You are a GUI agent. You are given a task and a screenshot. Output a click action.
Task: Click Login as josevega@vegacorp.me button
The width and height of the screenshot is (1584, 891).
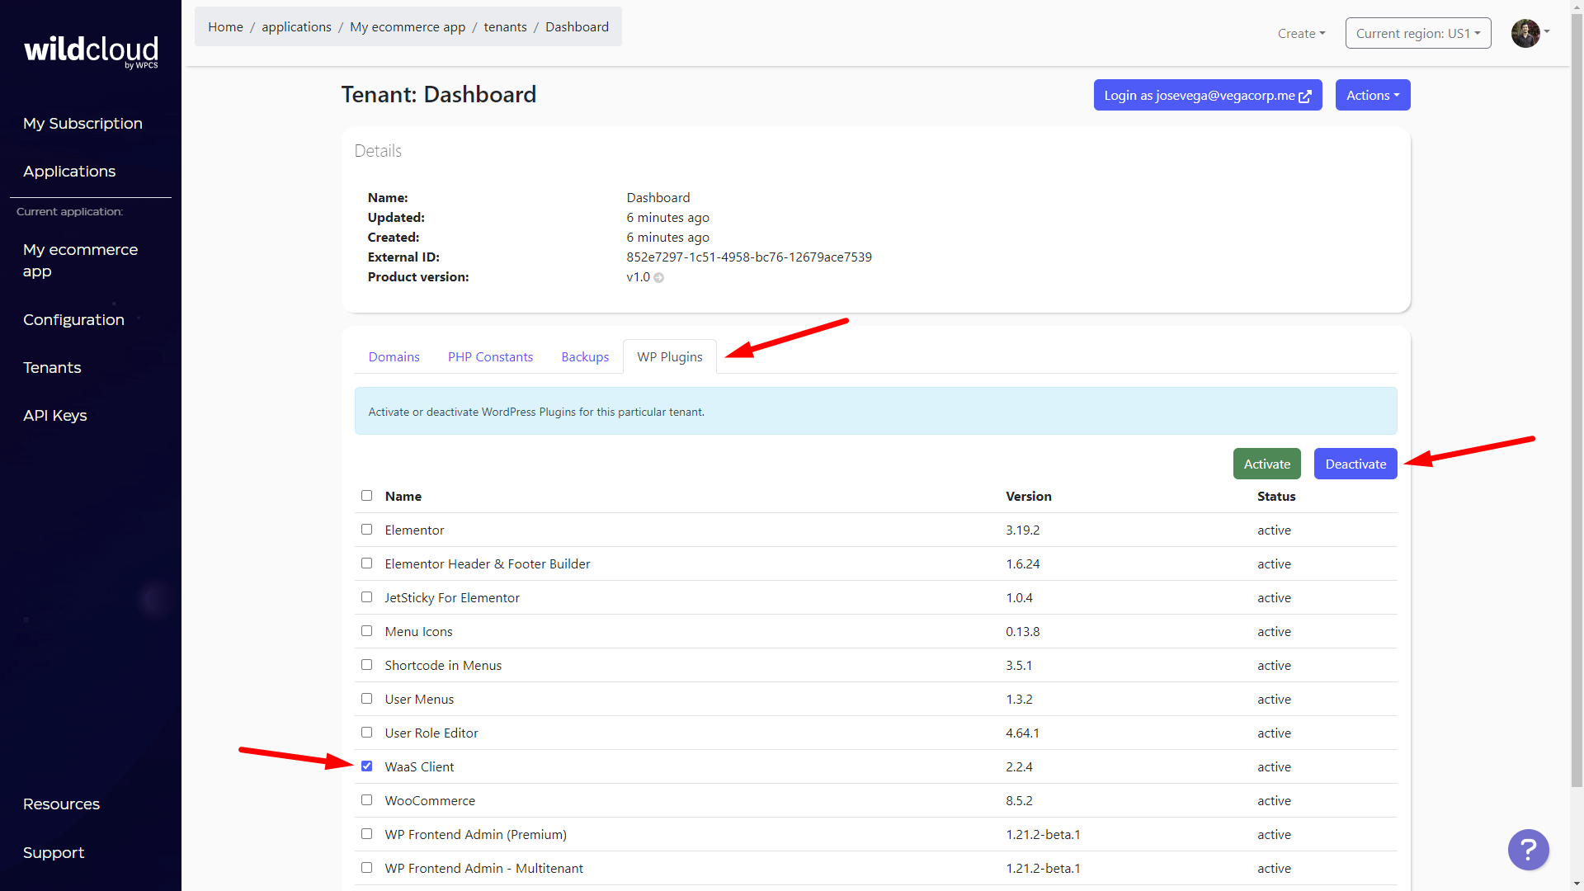(x=1207, y=95)
